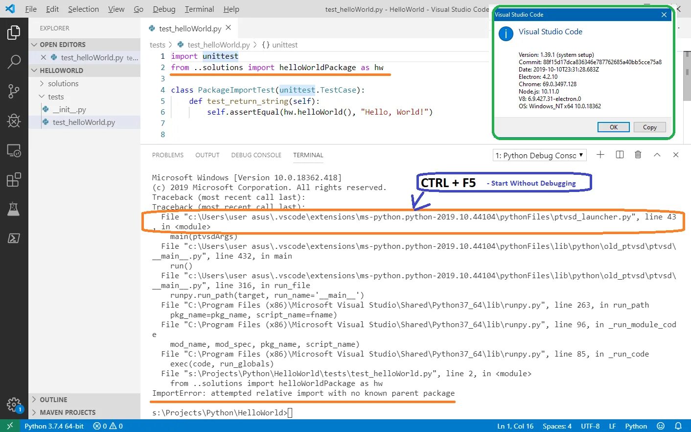Open the Python Debug Console terminal dropdown
The width and height of the screenshot is (691, 432).
tap(540, 155)
